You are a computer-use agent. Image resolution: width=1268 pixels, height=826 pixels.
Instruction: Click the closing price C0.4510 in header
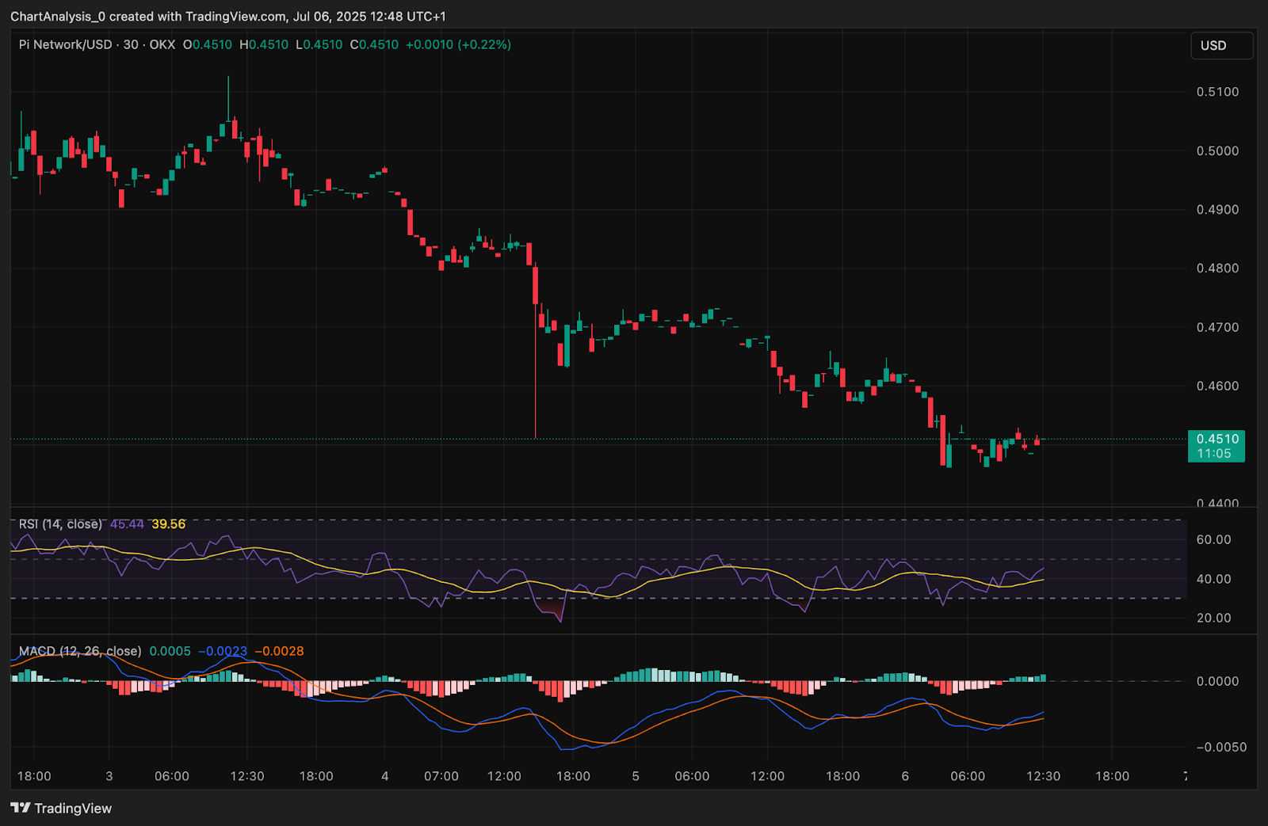point(374,44)
